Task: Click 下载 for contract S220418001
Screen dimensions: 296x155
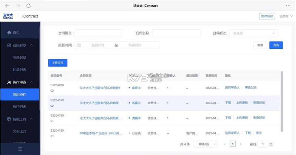Action: point(248,133)
